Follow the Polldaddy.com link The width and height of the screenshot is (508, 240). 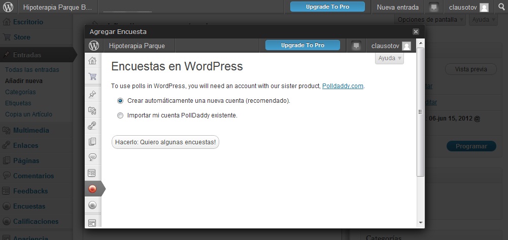coord(343,86)
